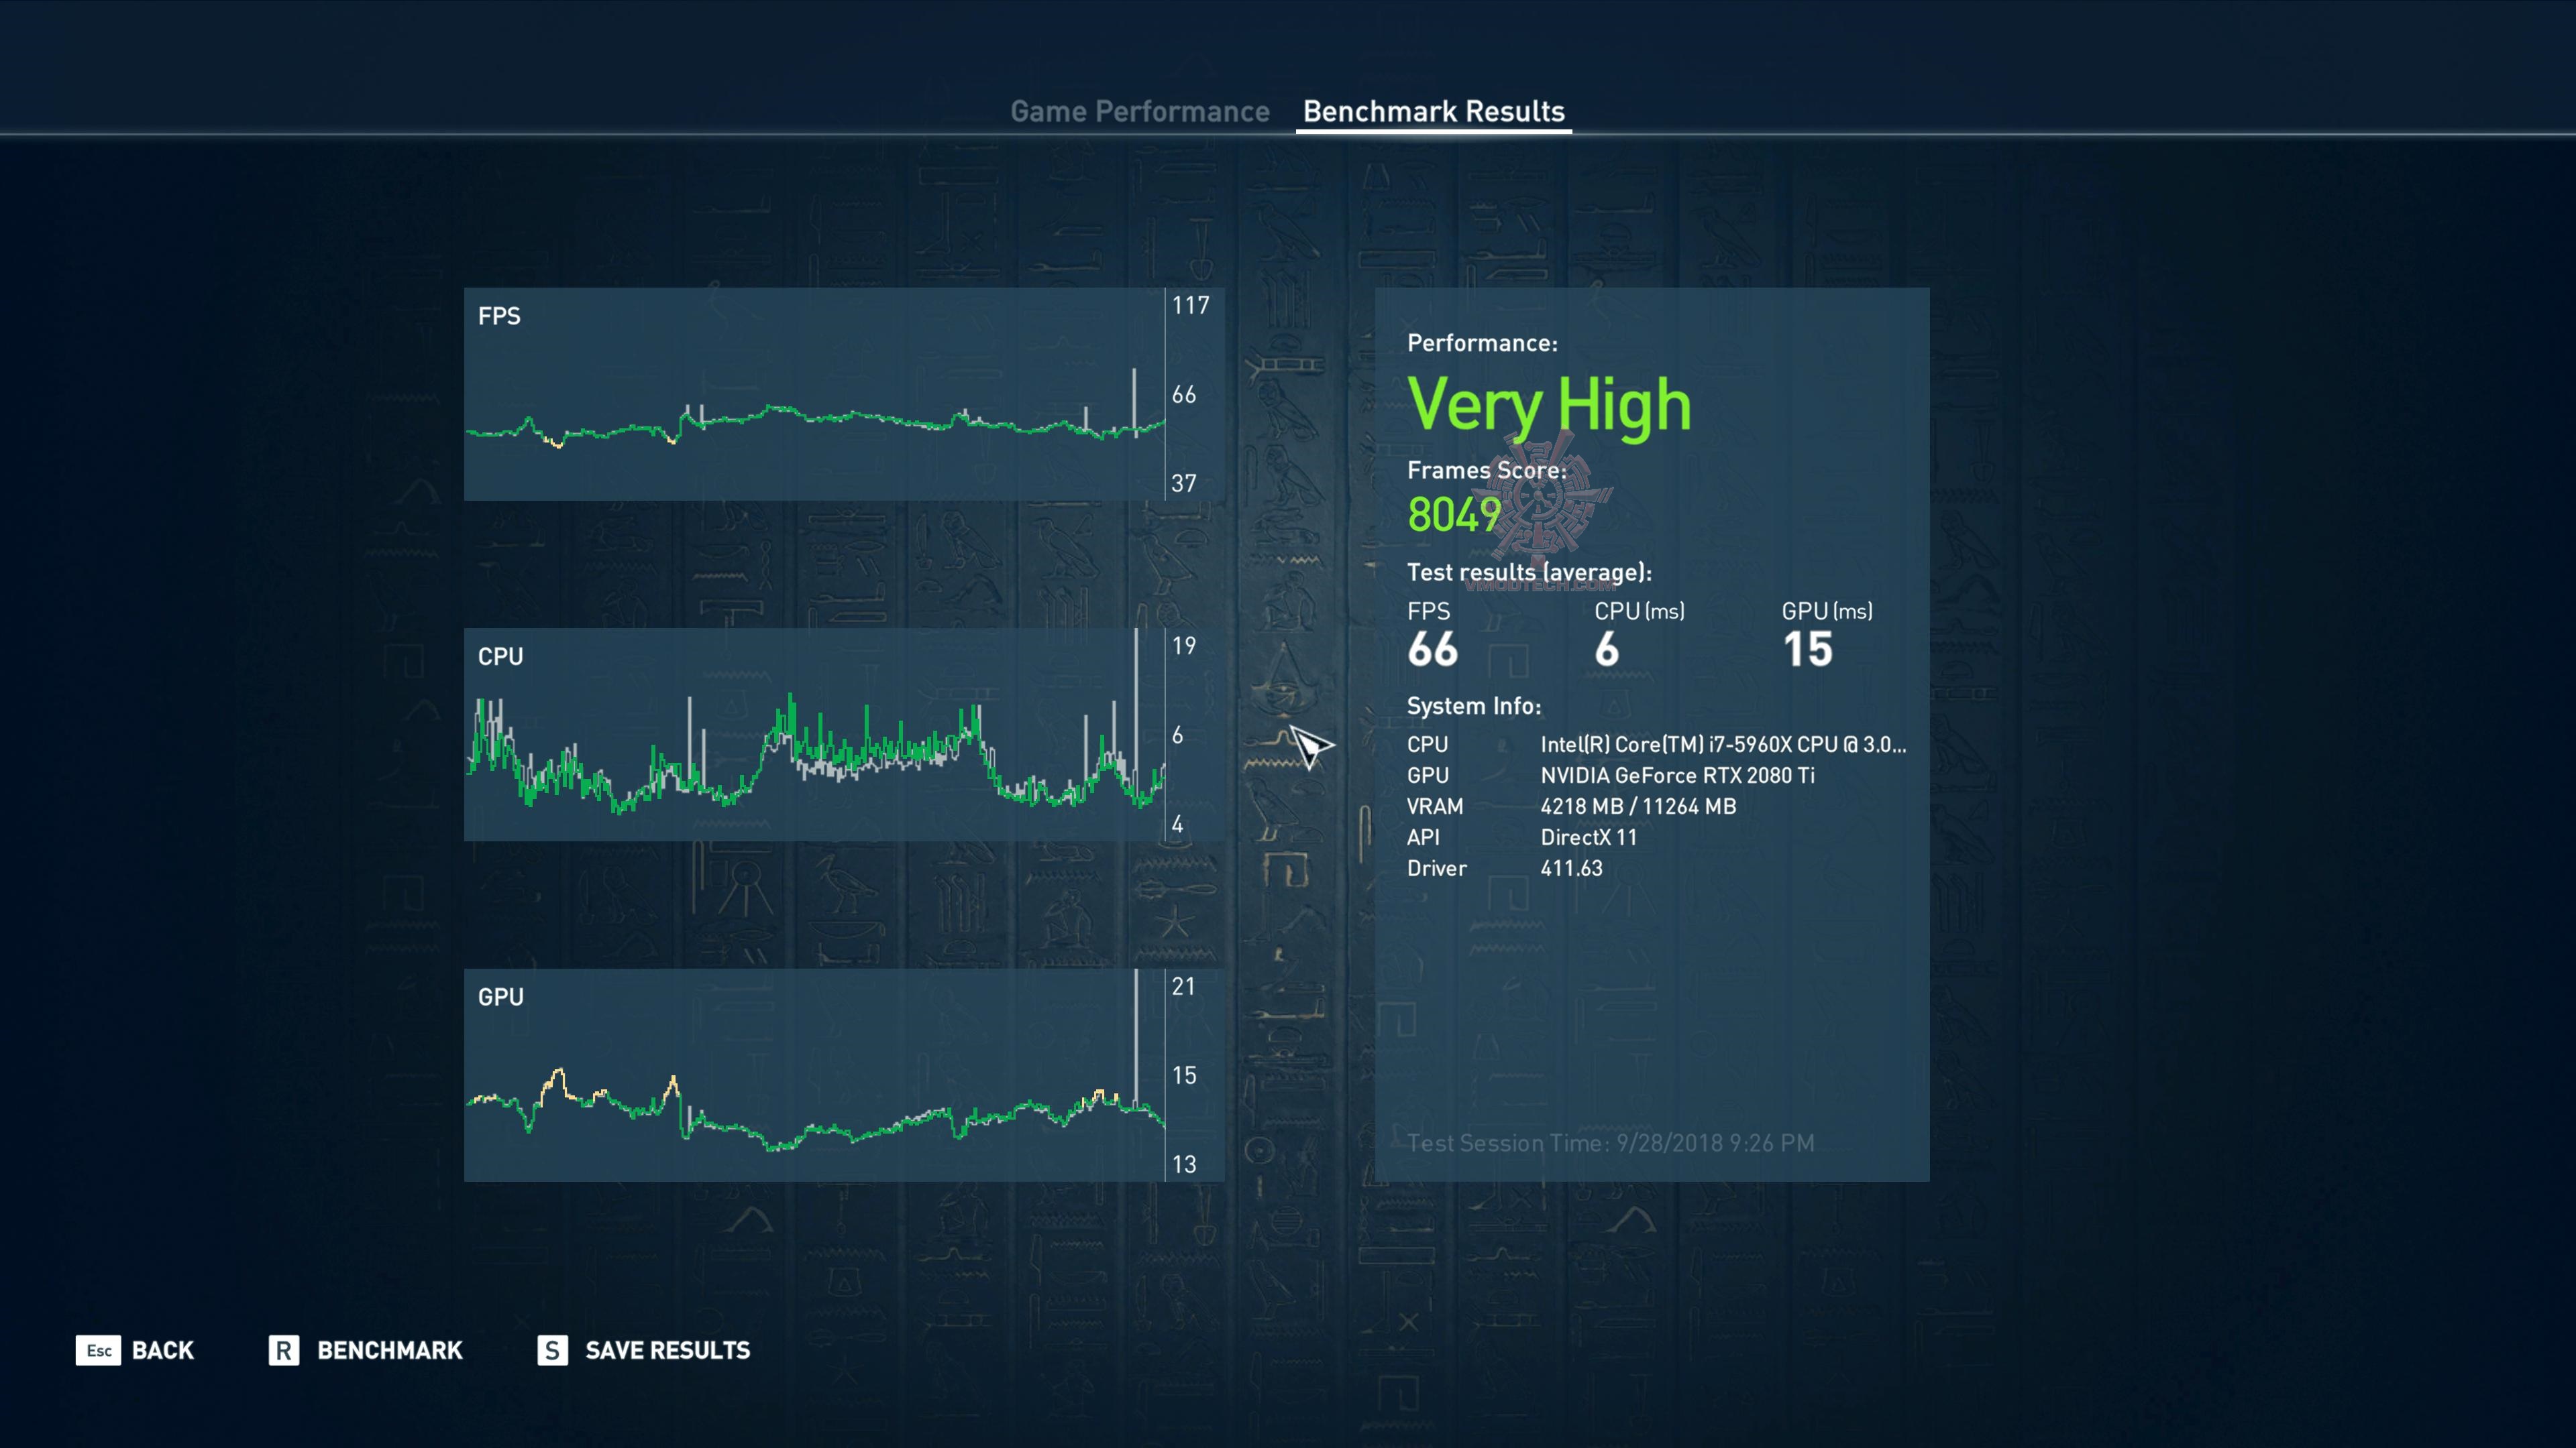The width and height of the screenshot is (2576, 1448).
Task: Click the average CPU ms value 6
Action: (1606, 650)
